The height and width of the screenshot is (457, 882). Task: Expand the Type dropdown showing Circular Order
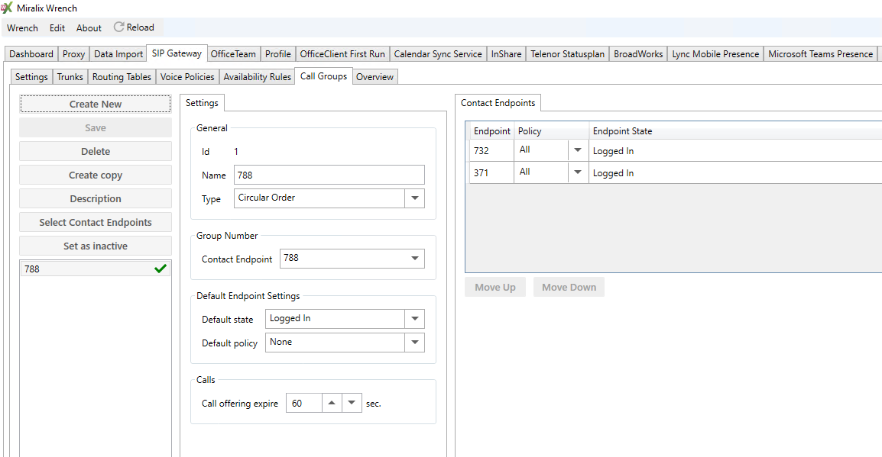point(414,198)
